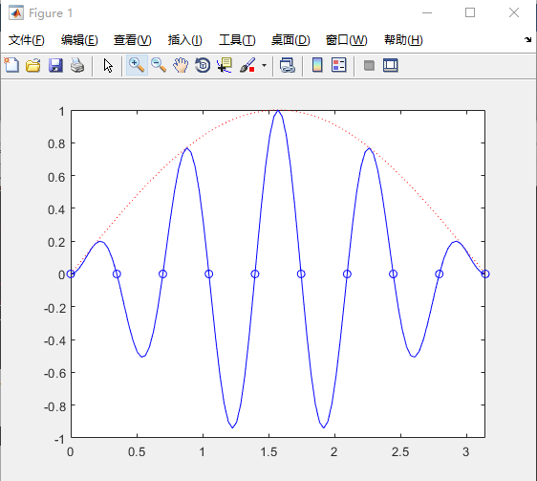Image resolution: width=537 pixels, height=481 pixels.
Task: Open the 工具(T) menu
Action: pyautogui.click(x=237, y=40)
